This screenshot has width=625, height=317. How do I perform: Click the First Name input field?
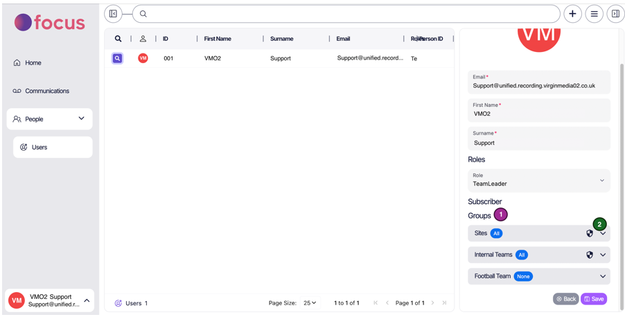click(538, 114)
